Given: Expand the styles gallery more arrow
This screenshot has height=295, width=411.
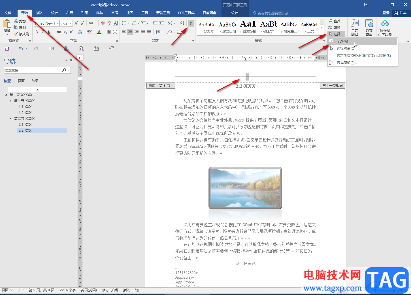Looking at the screenshot, I should 322,33.
